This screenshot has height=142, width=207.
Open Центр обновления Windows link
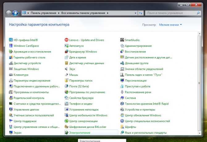pyautogui.click(x=143, y=115)
